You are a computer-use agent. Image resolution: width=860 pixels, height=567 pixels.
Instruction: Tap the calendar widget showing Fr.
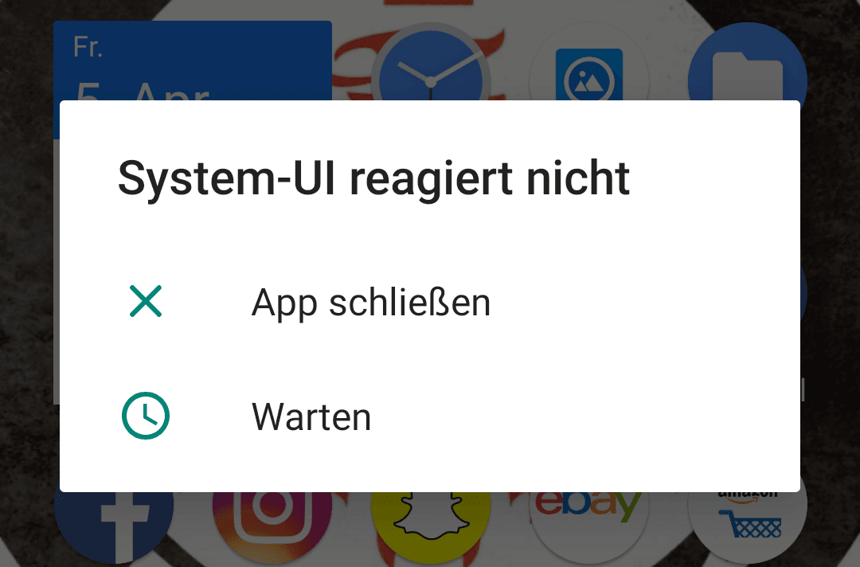click(193, 61)
